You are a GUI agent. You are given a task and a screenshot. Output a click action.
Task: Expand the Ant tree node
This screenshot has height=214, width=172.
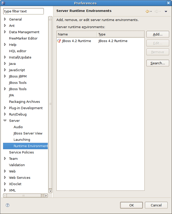[x=5, y=26]
